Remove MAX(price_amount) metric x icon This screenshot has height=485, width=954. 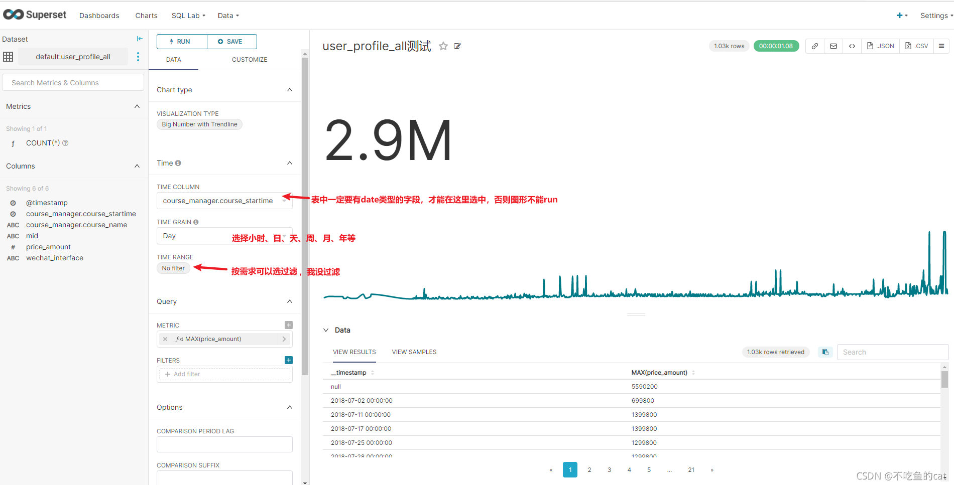point(165,339)
